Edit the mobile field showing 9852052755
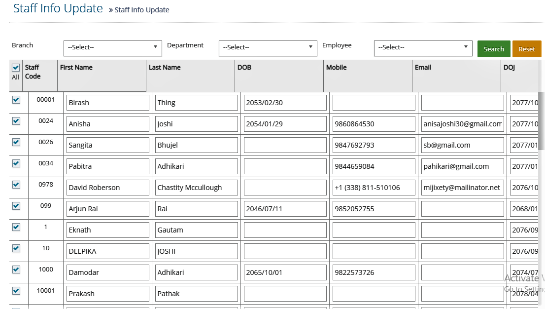This screenshot has height=309, width=545. click(x=374, y=209)
